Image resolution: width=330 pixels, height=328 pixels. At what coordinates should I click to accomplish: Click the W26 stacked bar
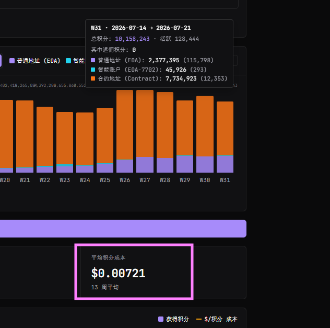[125, 131]
